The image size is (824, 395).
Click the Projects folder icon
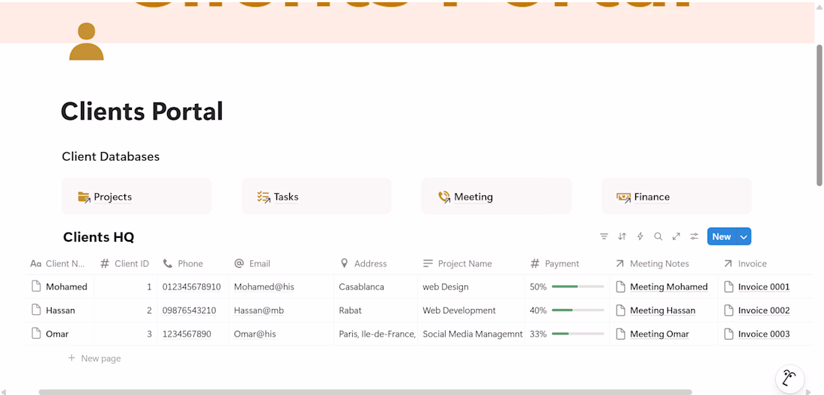[84, 197]
